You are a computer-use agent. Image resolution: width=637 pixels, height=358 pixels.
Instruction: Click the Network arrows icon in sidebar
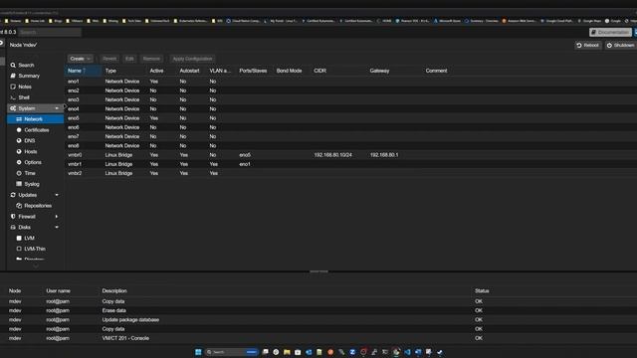[19, 119]
